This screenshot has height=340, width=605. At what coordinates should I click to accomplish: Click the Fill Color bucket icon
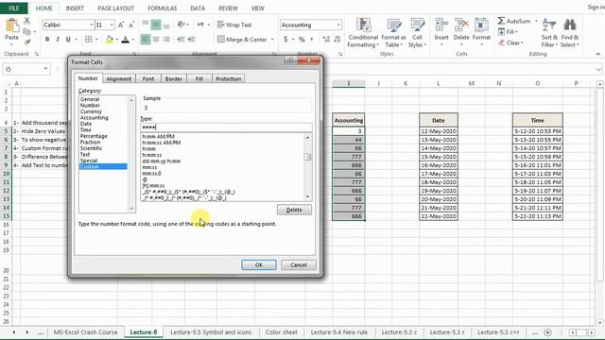110,40
